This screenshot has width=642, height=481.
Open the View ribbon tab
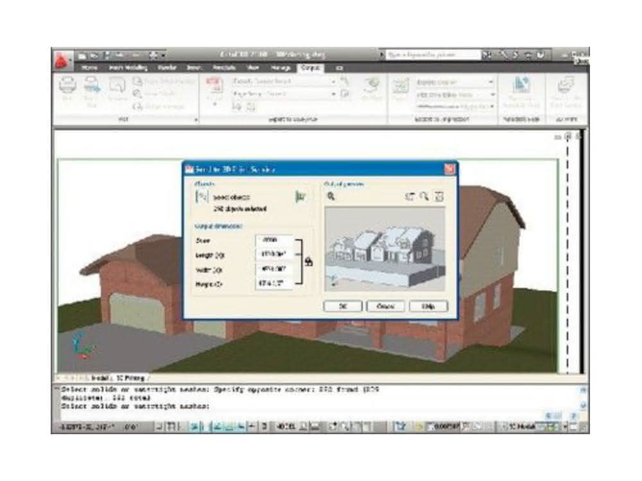coord(253,68)
